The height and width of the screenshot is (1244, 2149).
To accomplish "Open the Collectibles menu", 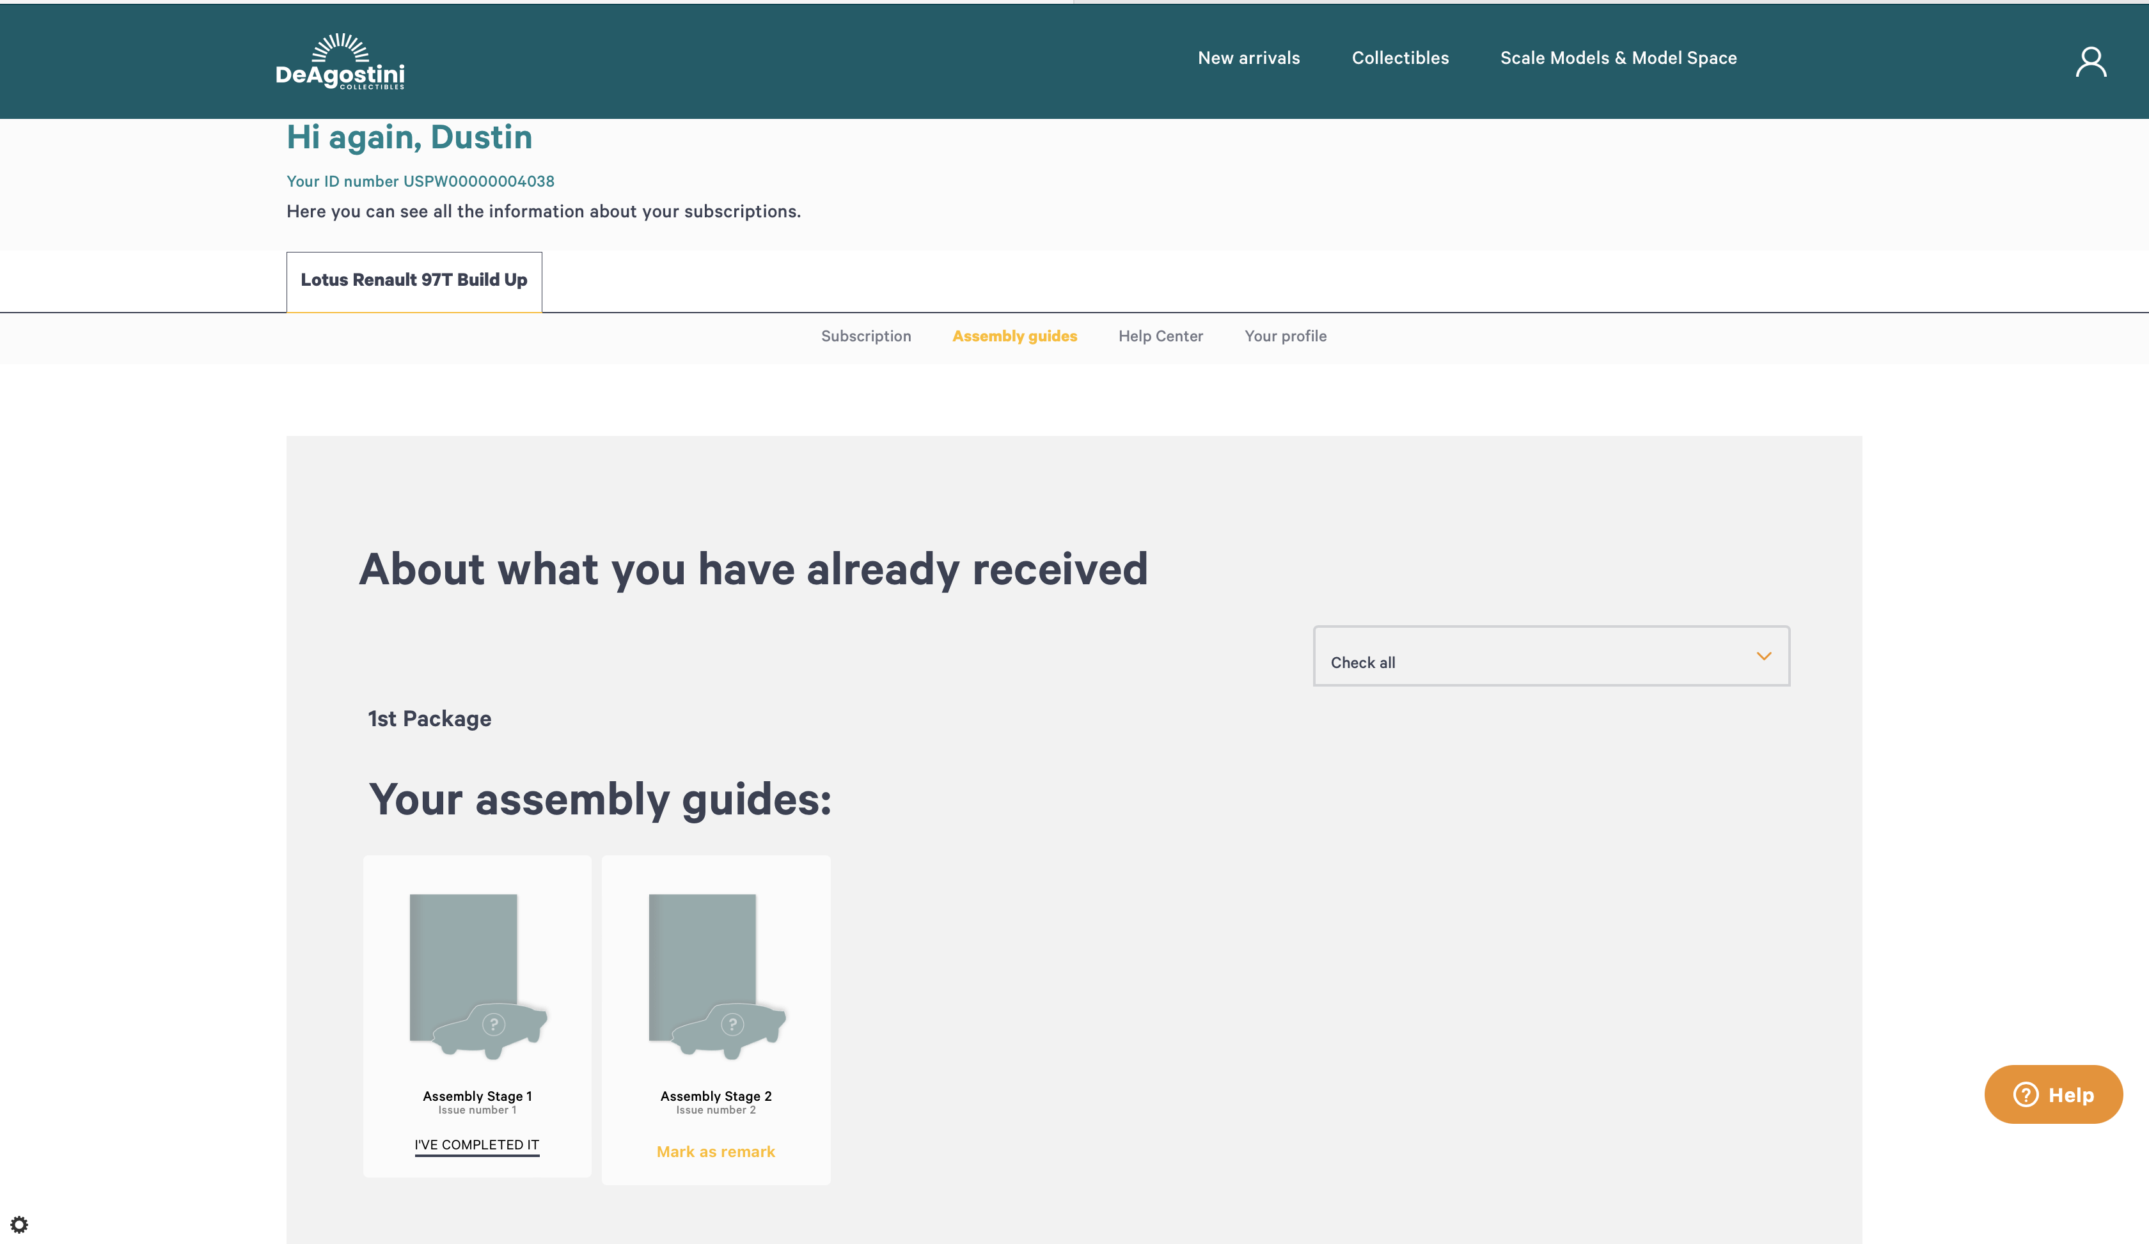I will [1399, 58].
